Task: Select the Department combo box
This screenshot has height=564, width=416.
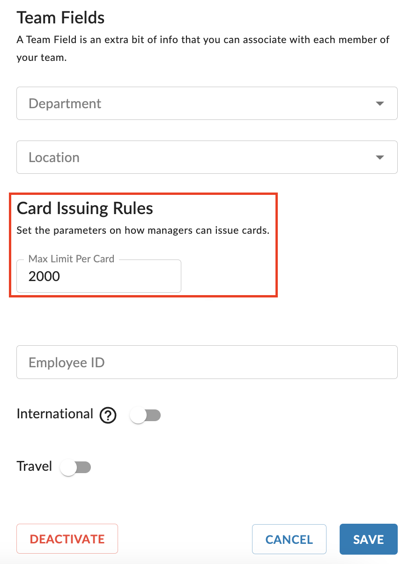Action: point(207,103)
